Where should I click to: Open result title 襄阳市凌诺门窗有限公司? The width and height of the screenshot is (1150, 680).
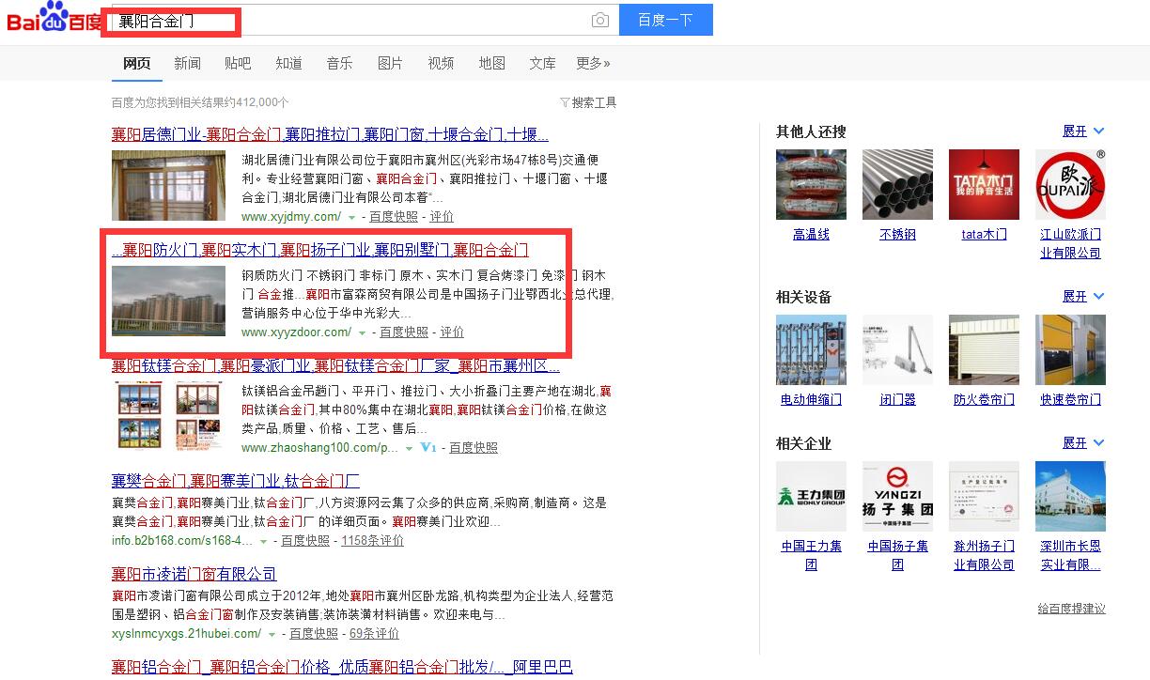[194, 574]
